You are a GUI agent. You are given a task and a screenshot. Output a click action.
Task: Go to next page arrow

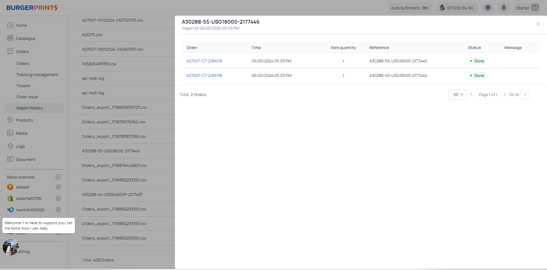pos(505,95)
